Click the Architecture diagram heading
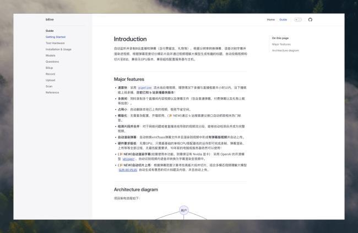The image size is (358, 233). point(136,190)
